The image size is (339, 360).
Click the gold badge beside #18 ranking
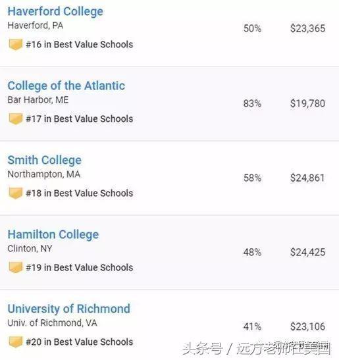16,193
